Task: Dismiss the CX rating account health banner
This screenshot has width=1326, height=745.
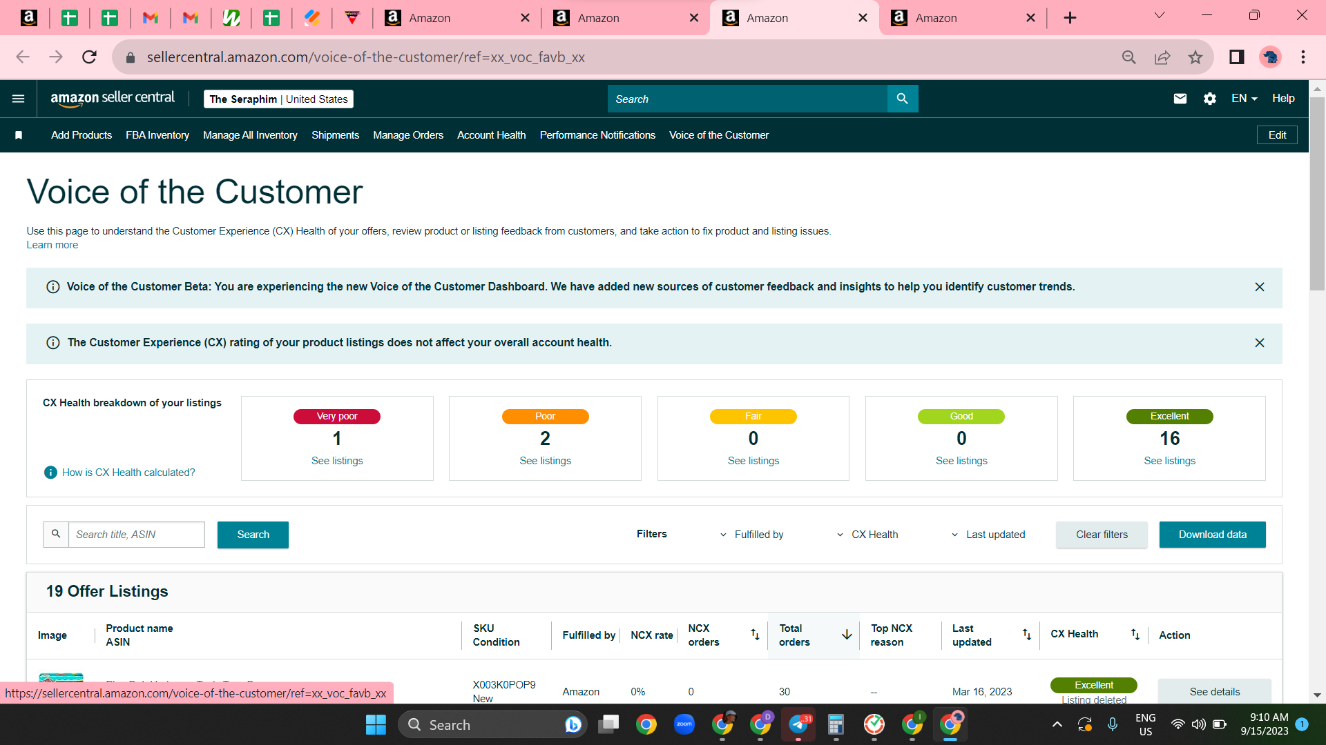Action: 1260,343
